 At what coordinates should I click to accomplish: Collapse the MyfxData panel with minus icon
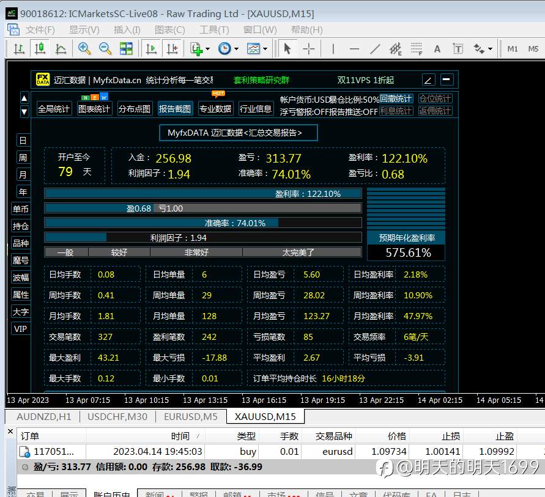(x=447, y=79)
